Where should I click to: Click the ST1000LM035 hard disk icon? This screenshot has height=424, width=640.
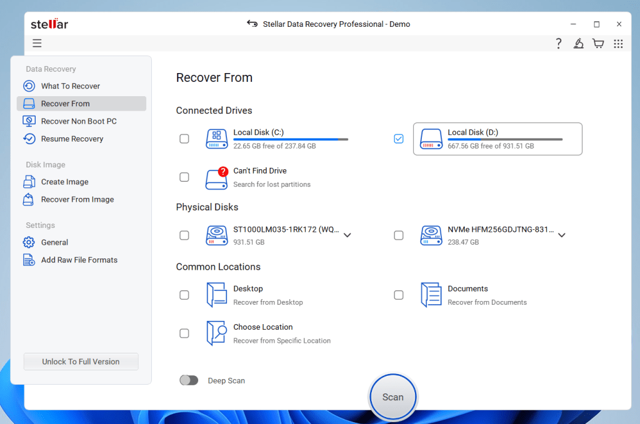click(x=217, y=235)
